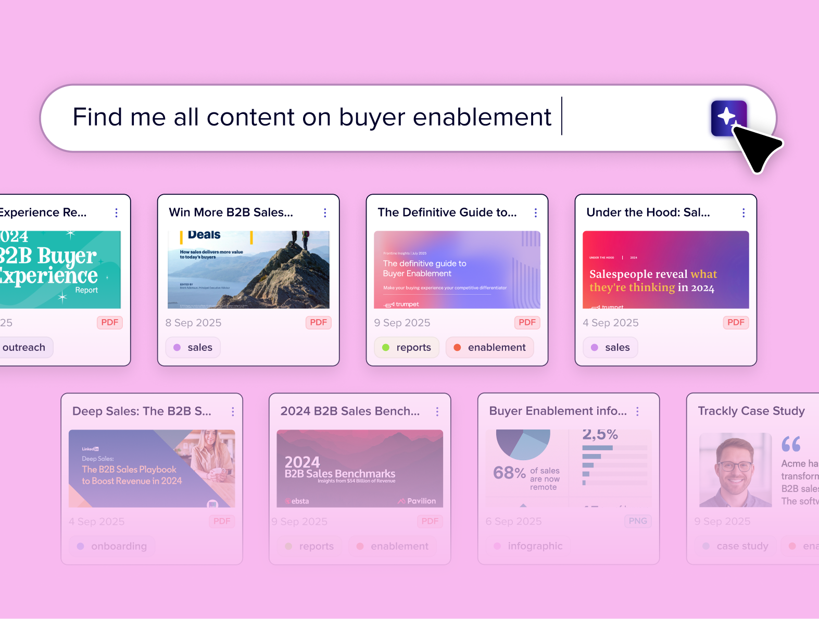The height and width of the screenshot is (619, 819).
Task: Click PDF badge on Under the Hood card
Action: tap(736, 323)
